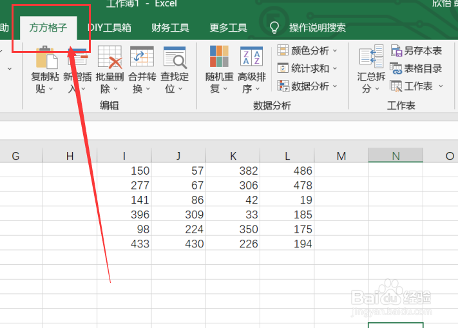This screenshot has width=458, height=328.
Task: Select the cell containing 141
Action: point(124,199)
